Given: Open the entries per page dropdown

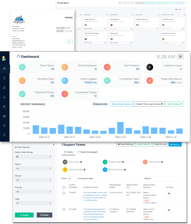Looking at the screenshot, I should point(72,178).
